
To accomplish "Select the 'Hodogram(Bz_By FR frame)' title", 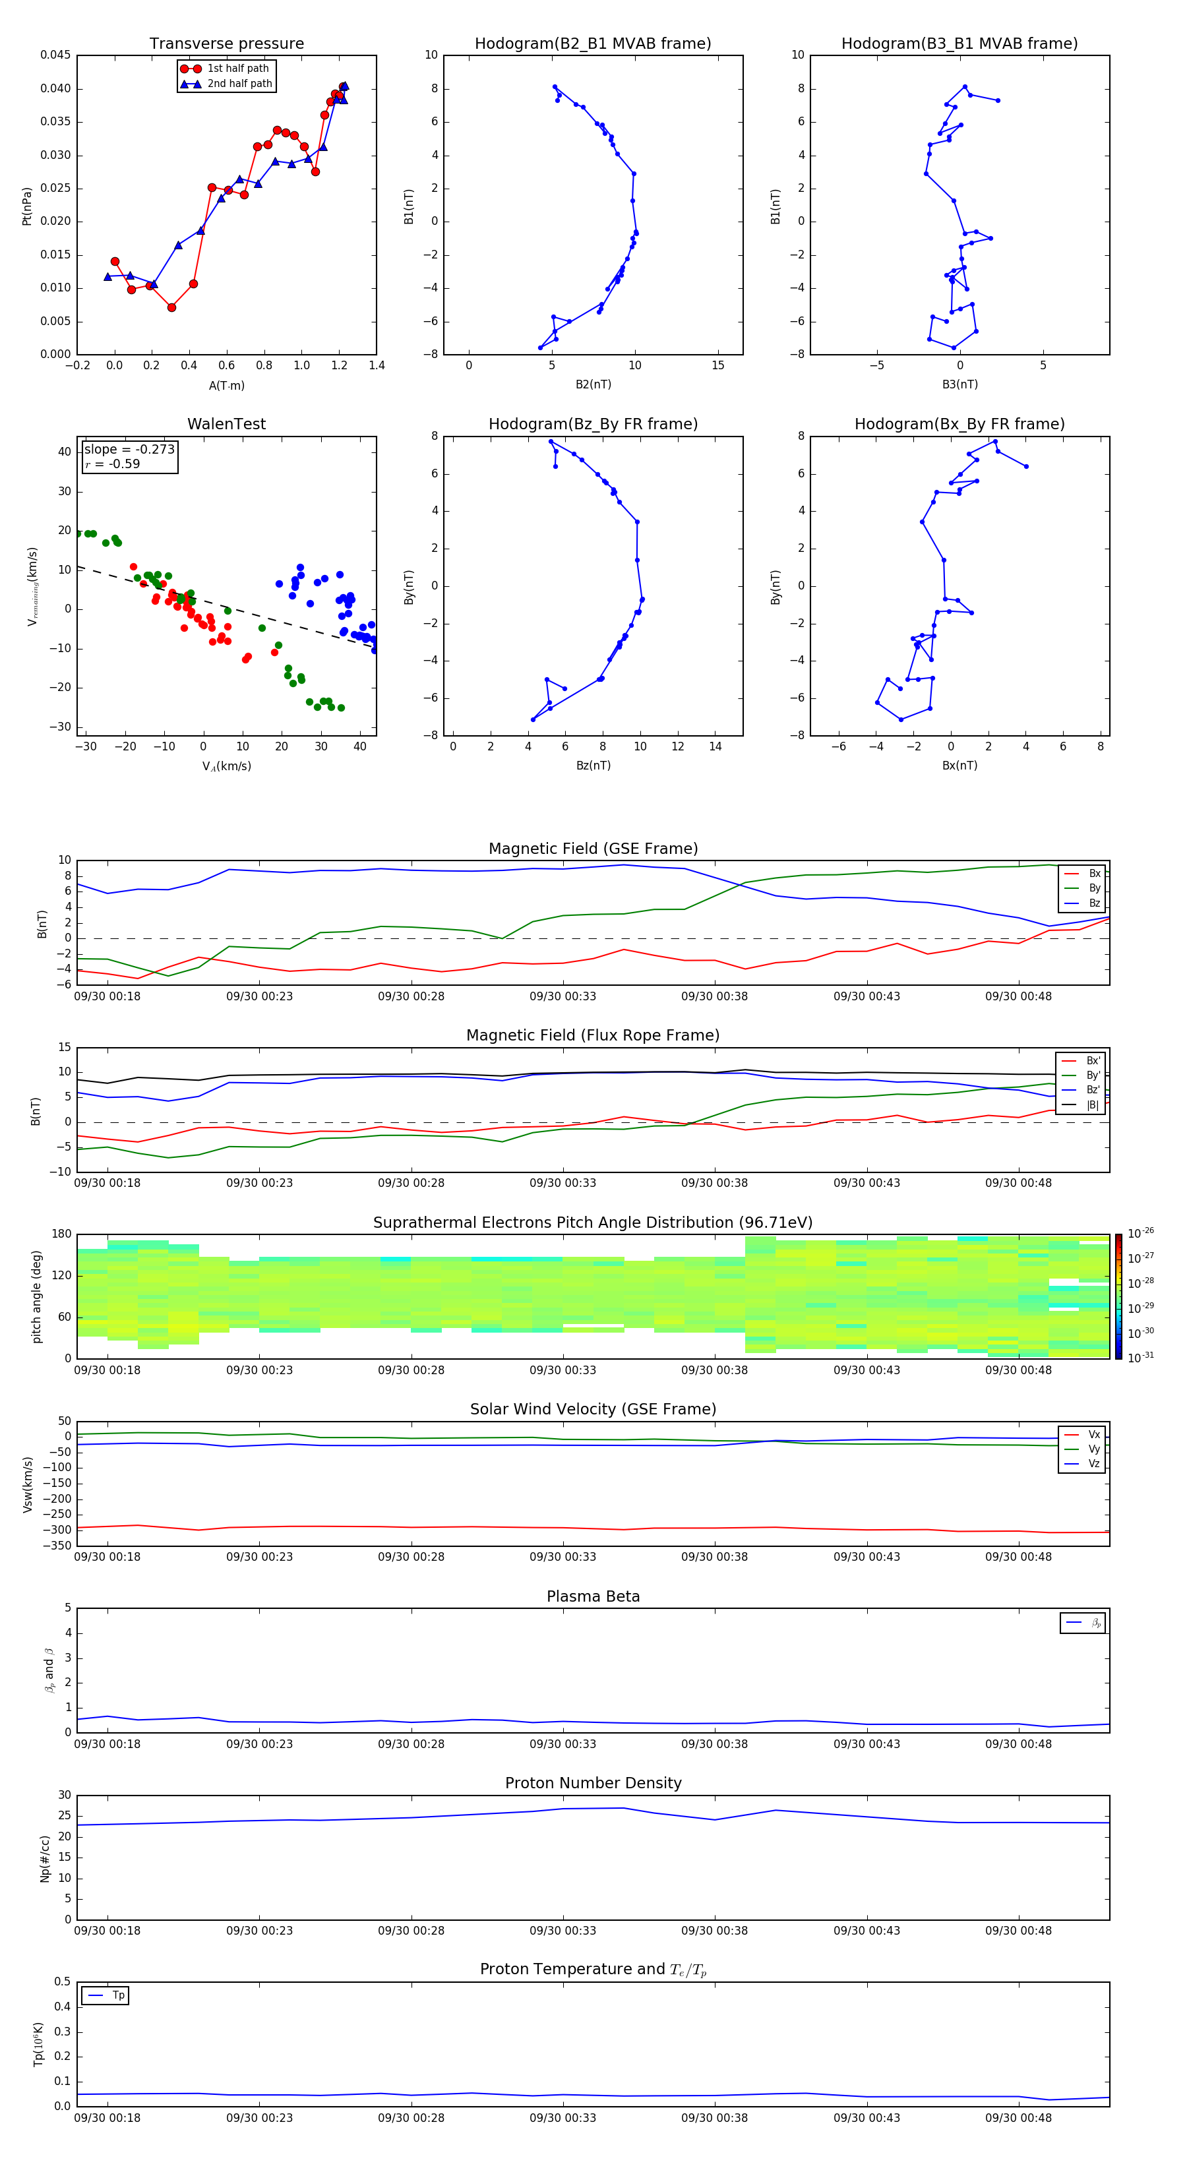I will [x=593, y=424].
